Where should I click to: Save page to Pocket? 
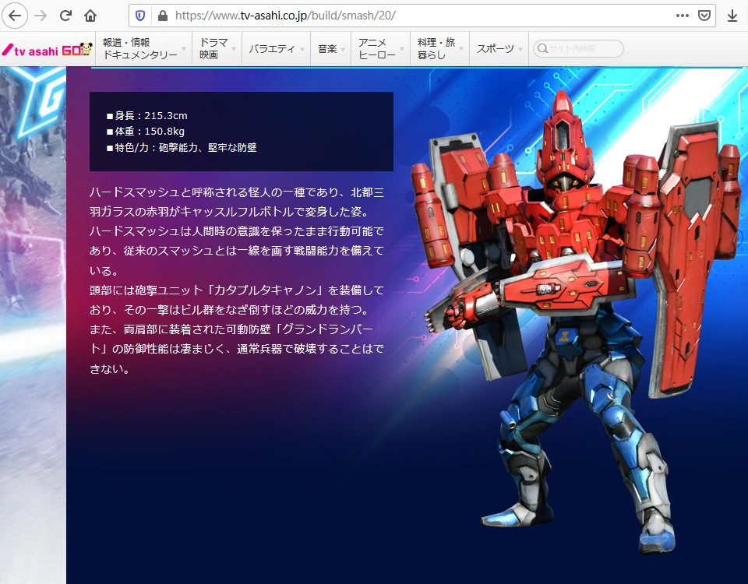click(x=704, y=16)
